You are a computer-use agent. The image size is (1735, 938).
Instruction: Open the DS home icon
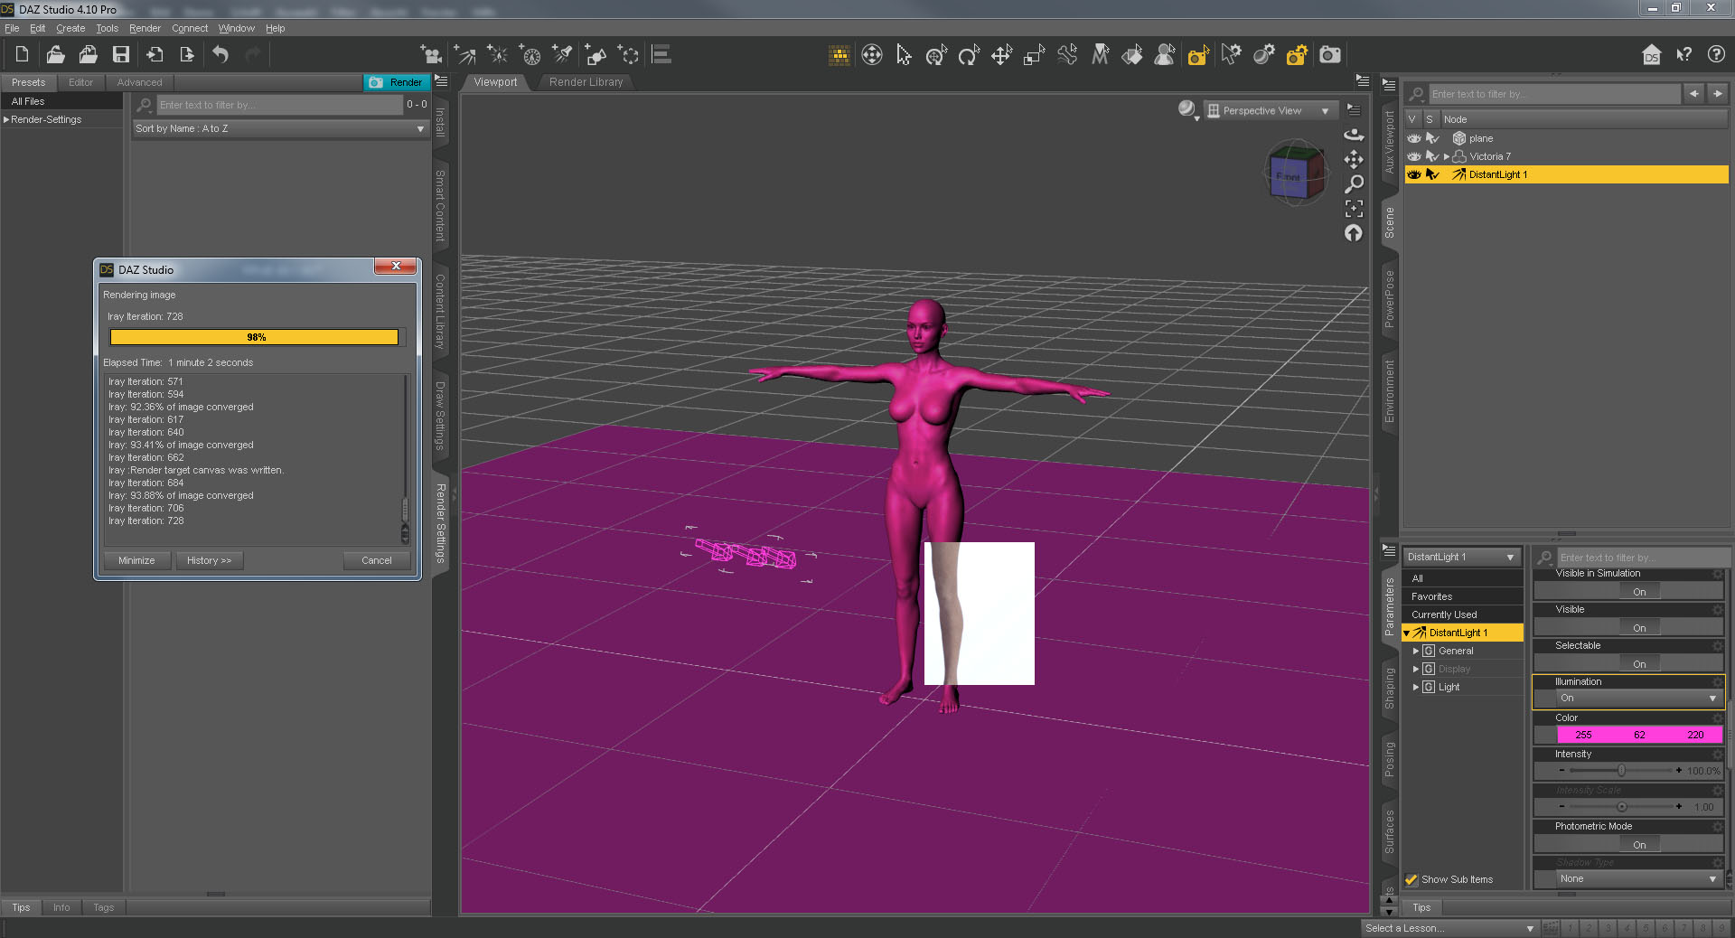(1652, 55)
